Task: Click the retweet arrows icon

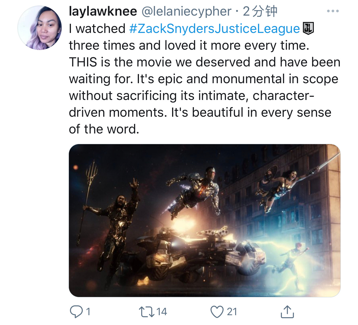Action: click(146, 312)
